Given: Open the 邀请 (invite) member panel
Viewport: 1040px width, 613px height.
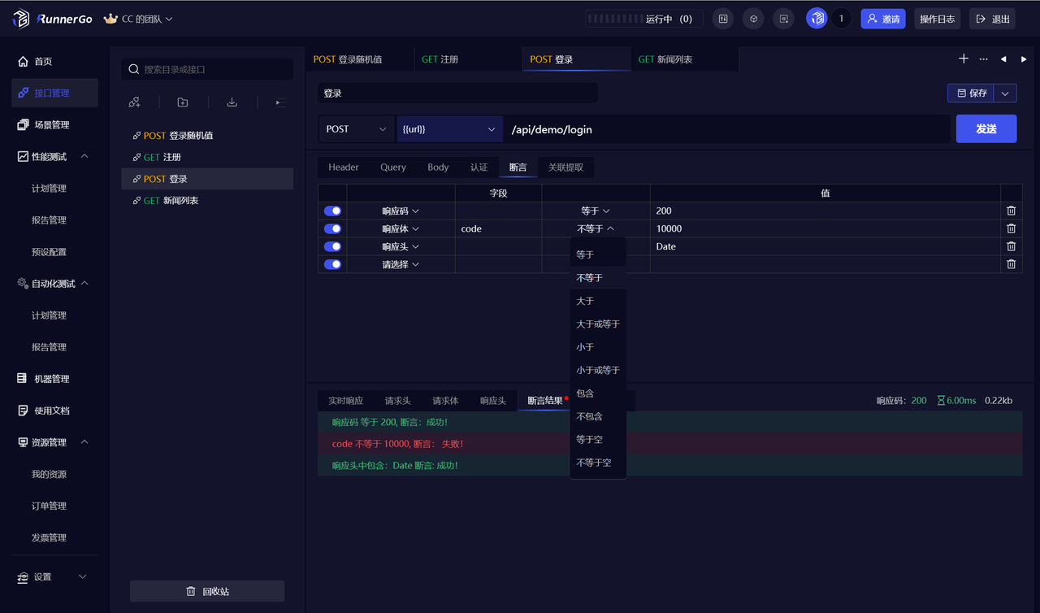Looking at the screenshot, I should point(882,18).
